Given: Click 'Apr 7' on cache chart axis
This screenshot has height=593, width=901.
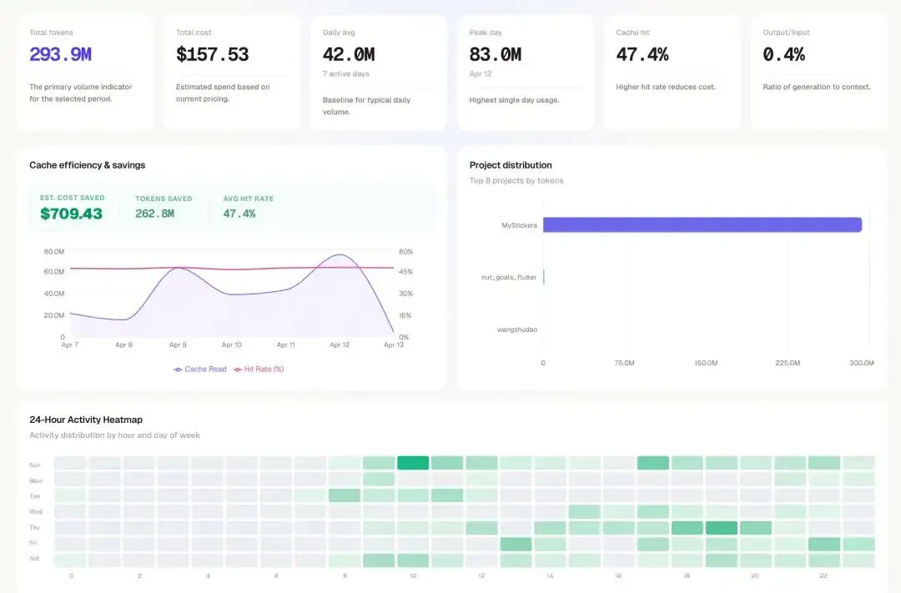Looking at the screenshot, I should tap(69, 344).
